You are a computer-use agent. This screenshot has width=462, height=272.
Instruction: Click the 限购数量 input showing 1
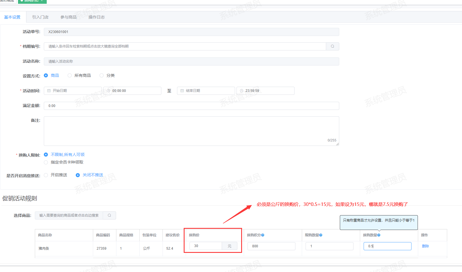(x=329, y=246)
